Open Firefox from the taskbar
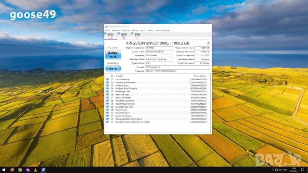The height and width of the screenshot is (173, 308). click(x=12, y=170)
